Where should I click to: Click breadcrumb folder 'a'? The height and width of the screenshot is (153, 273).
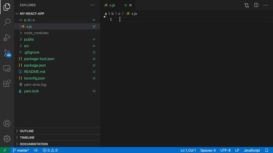(106, 14)
